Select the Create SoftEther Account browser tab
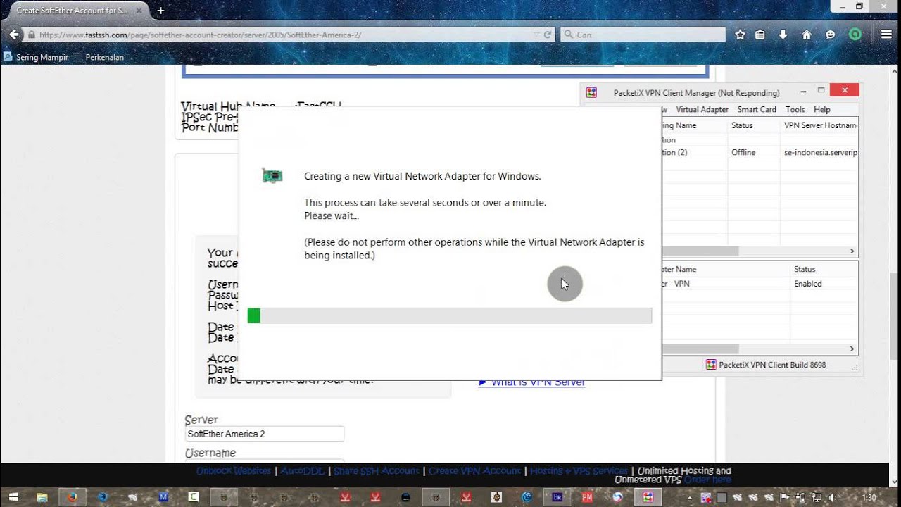The height and width of the screenshot is (507, 901). pyautogui.click(x=77, y=11)
